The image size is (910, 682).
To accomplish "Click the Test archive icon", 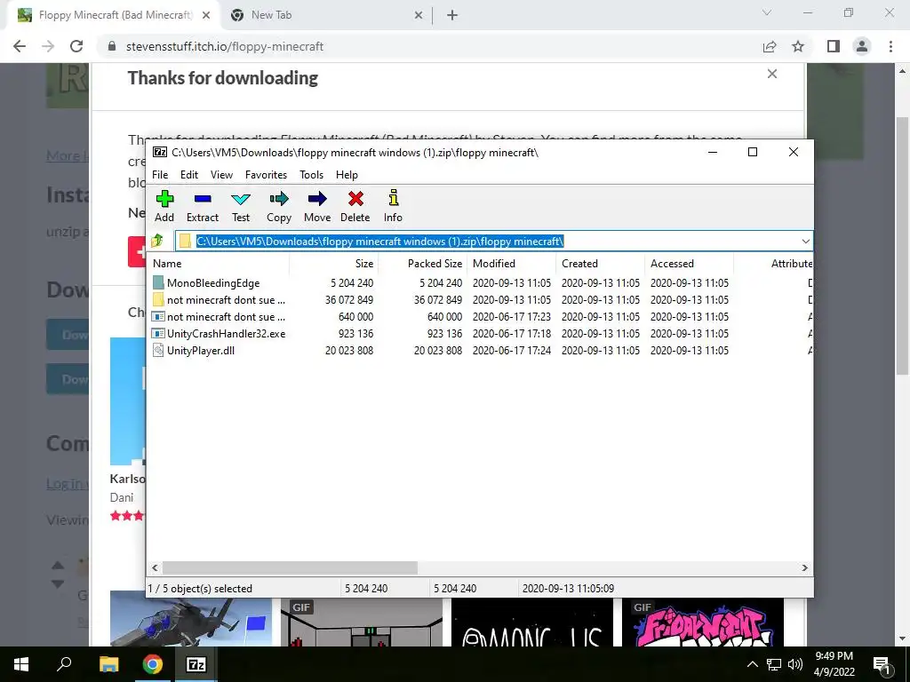I will tap(241, 206).
